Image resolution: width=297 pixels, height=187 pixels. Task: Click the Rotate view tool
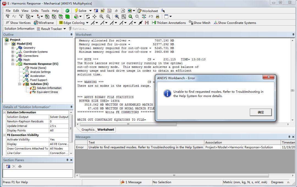coord(88,17)
